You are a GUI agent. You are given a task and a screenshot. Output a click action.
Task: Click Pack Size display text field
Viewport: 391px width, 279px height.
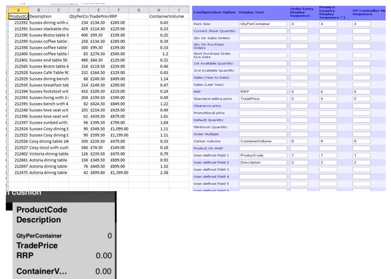tap(263, 24)
